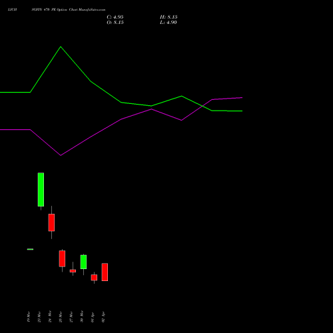
Task: Click the 02 Apr date label
Action: [x=103, y=317]
